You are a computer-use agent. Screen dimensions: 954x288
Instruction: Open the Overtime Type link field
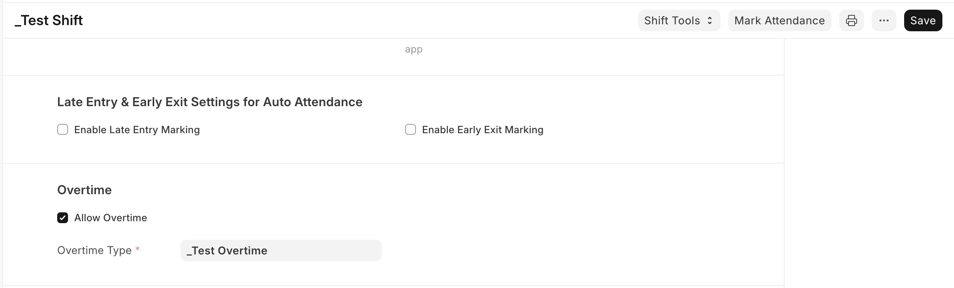pyautogui.click(x=281, y=251)
